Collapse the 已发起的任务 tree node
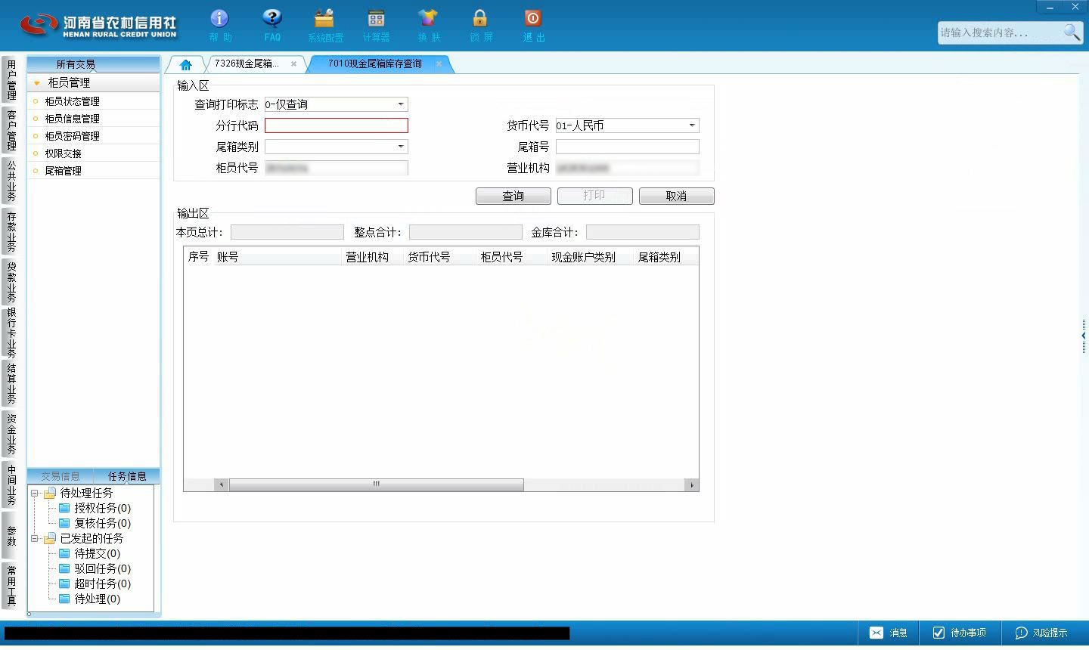Viewport: 1089px width, 650px height. pos(35,538)
